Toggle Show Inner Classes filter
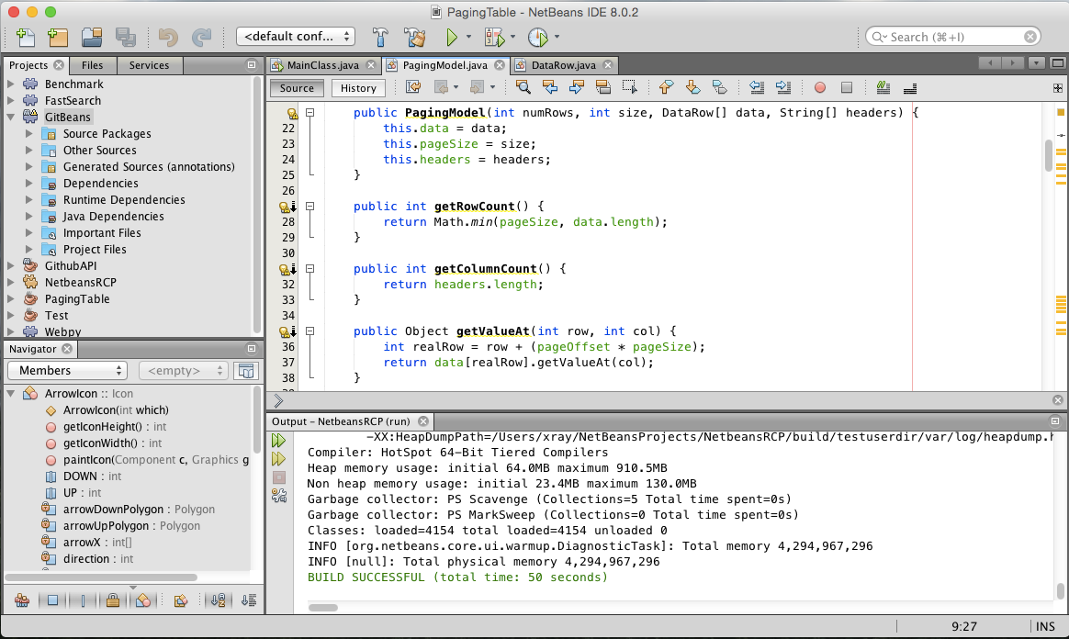 point(143,600)
